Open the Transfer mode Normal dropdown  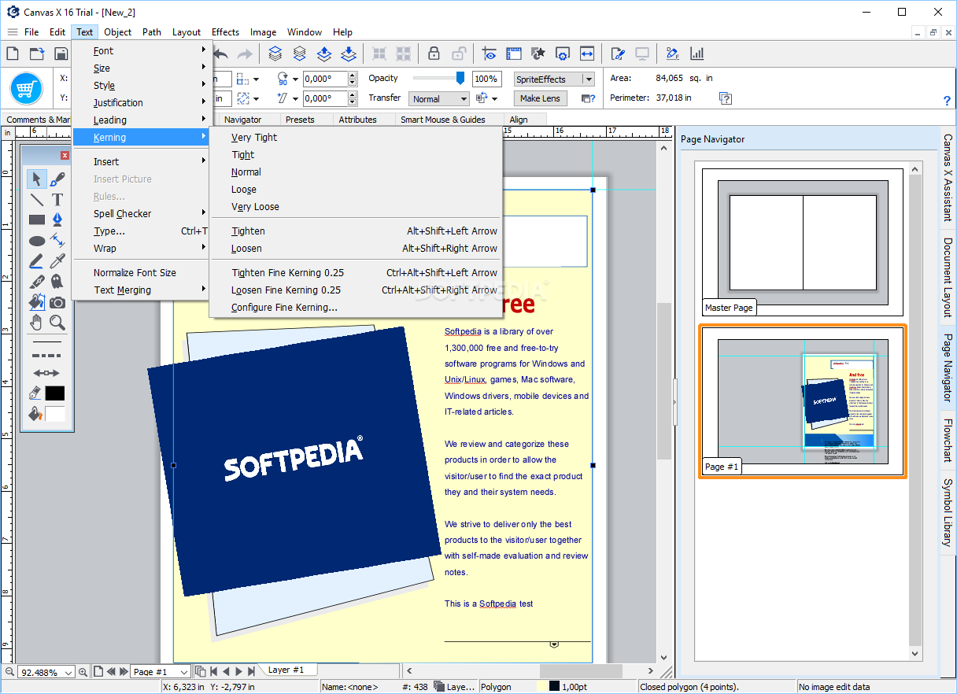pos(439,98)
